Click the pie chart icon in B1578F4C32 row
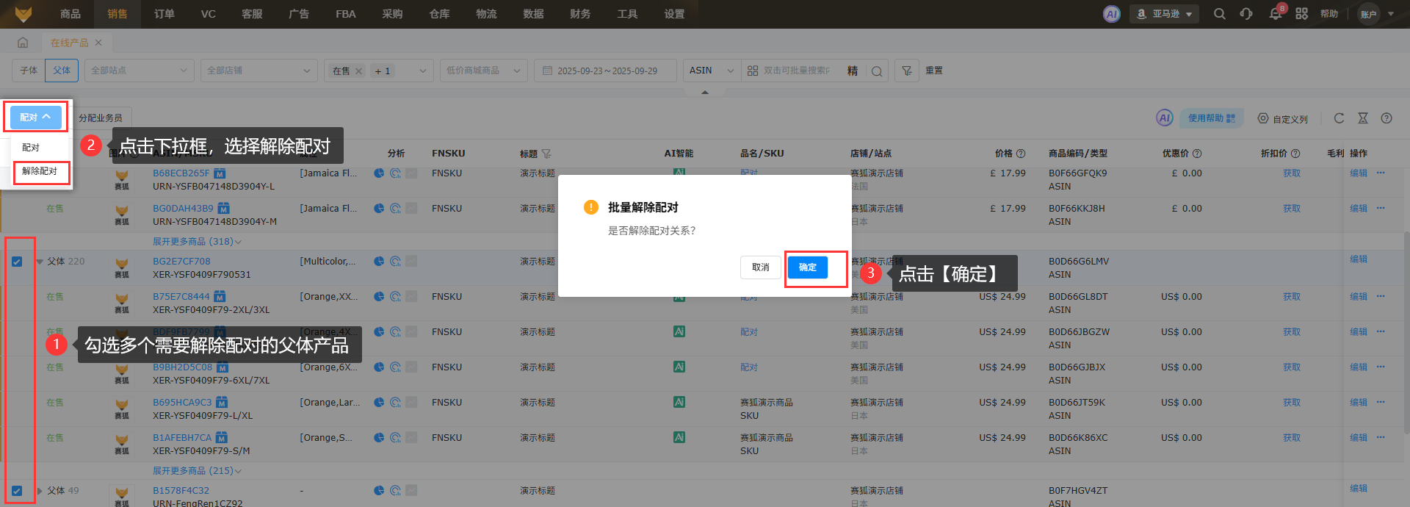Image resolution: width=1410 pixels, height=507 pixels. pos(379,490)
